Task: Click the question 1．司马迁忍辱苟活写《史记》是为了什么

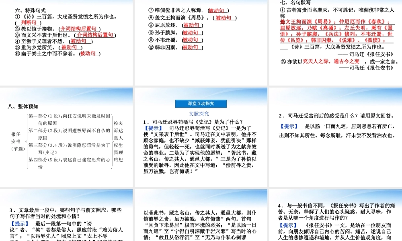Action: [193, 122]
